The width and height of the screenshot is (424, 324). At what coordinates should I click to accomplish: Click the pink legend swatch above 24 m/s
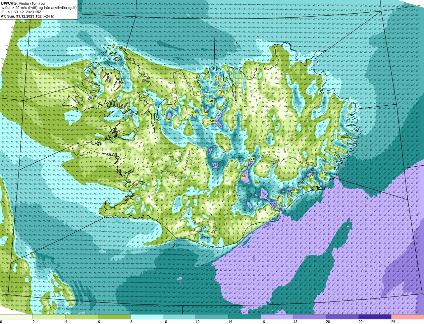(x=407, y=317)
